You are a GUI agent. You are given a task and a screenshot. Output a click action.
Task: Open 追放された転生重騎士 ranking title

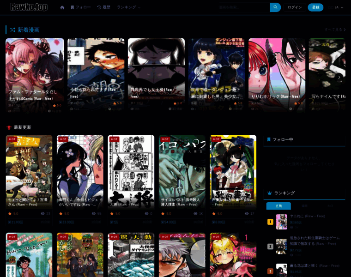315,241
